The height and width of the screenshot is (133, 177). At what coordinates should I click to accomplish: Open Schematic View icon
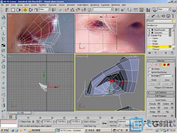(141, 10)
